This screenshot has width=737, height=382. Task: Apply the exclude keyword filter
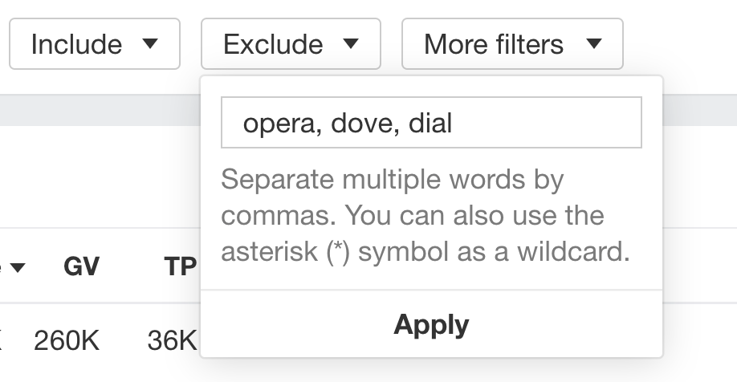pyautogui.click(x=431, y=324)
